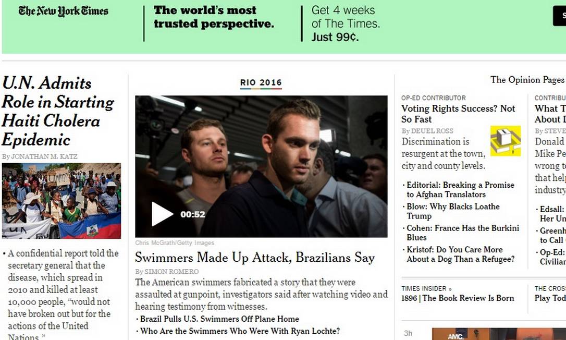Open Who Are the Swimmers With Ryan Lochte
The width and height of the screenshot is (566, 340).
[240, 331]
